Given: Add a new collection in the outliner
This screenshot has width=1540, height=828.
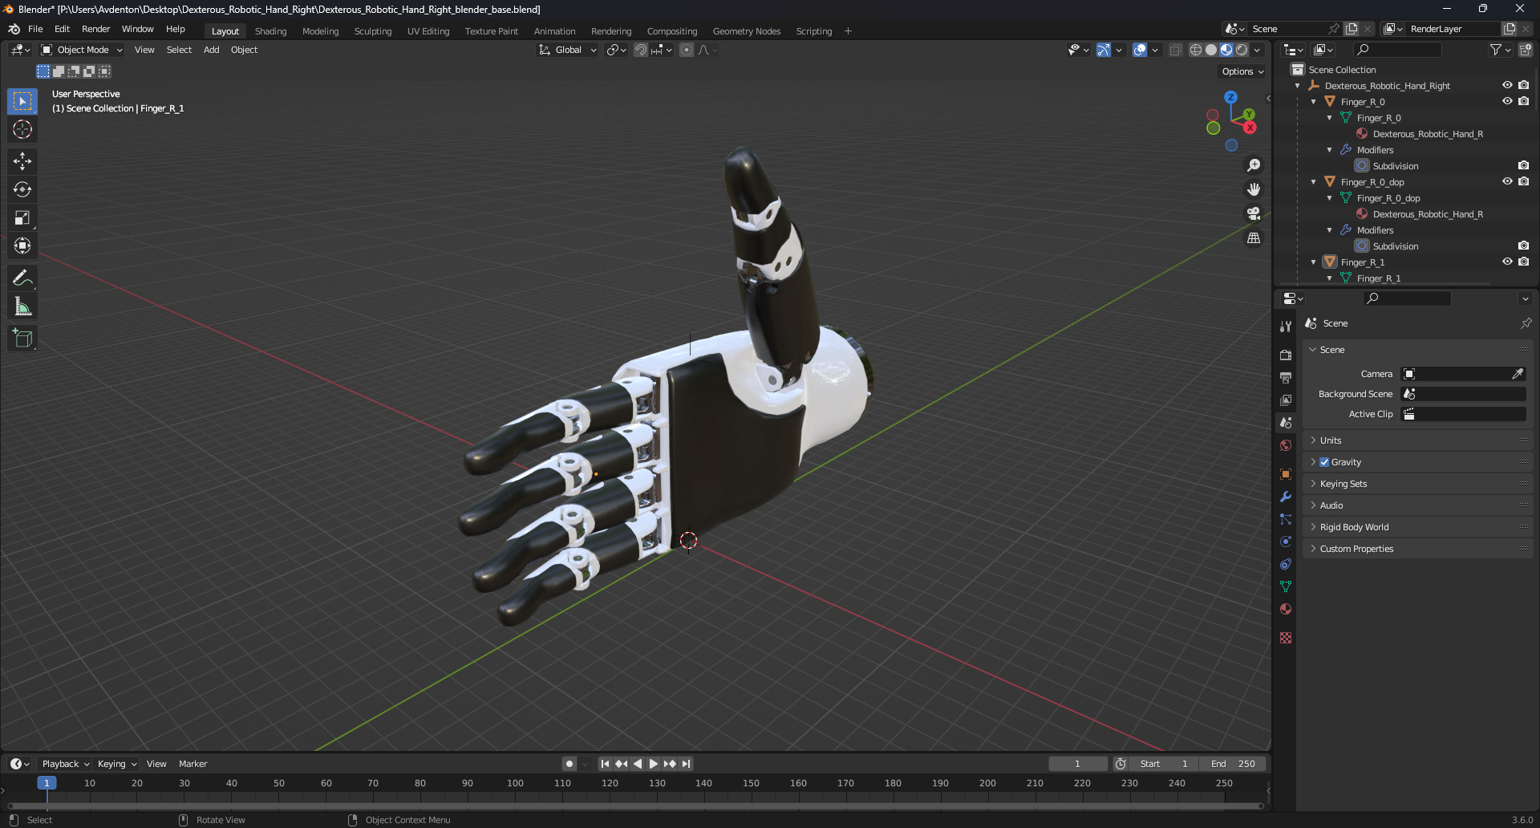Looking at the screenshot, I should [1525, 50].
